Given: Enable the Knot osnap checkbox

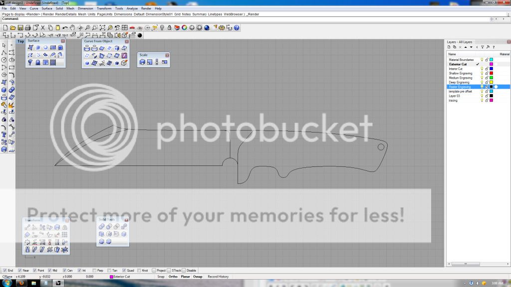Looking at the screenshot, I should pos(139,271).
